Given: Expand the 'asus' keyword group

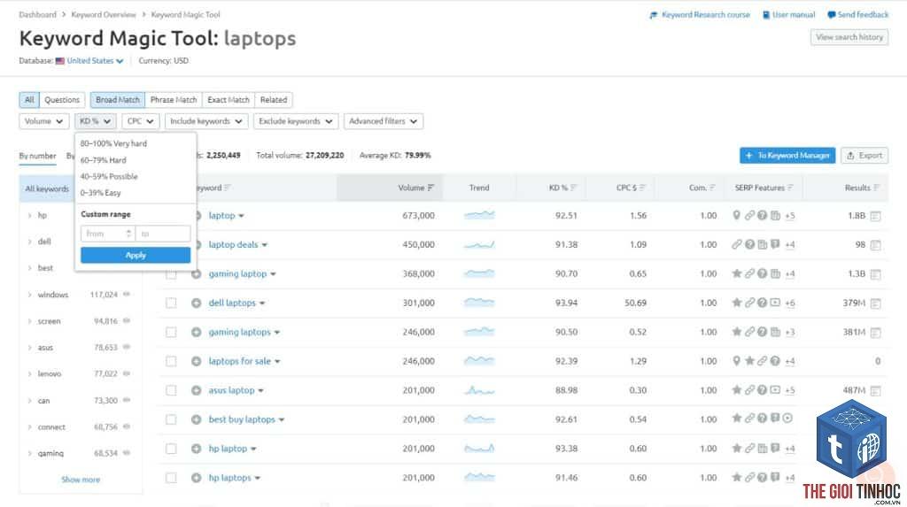Looking at the screenshot, I should (x=29, y=348).
